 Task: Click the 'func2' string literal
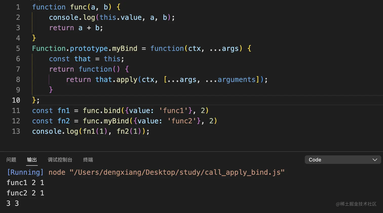tap(182, 121)
